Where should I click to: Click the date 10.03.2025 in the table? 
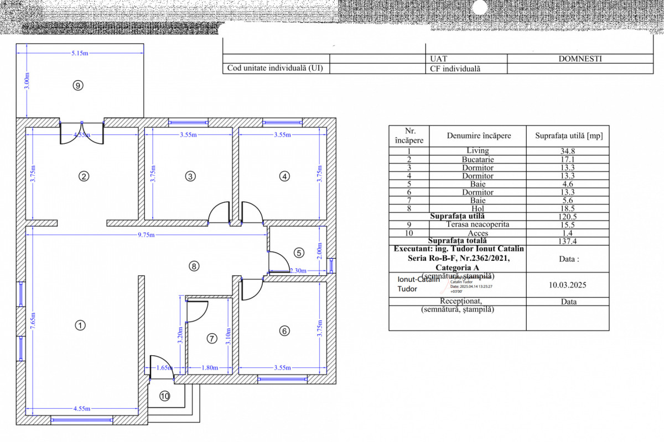568,285
